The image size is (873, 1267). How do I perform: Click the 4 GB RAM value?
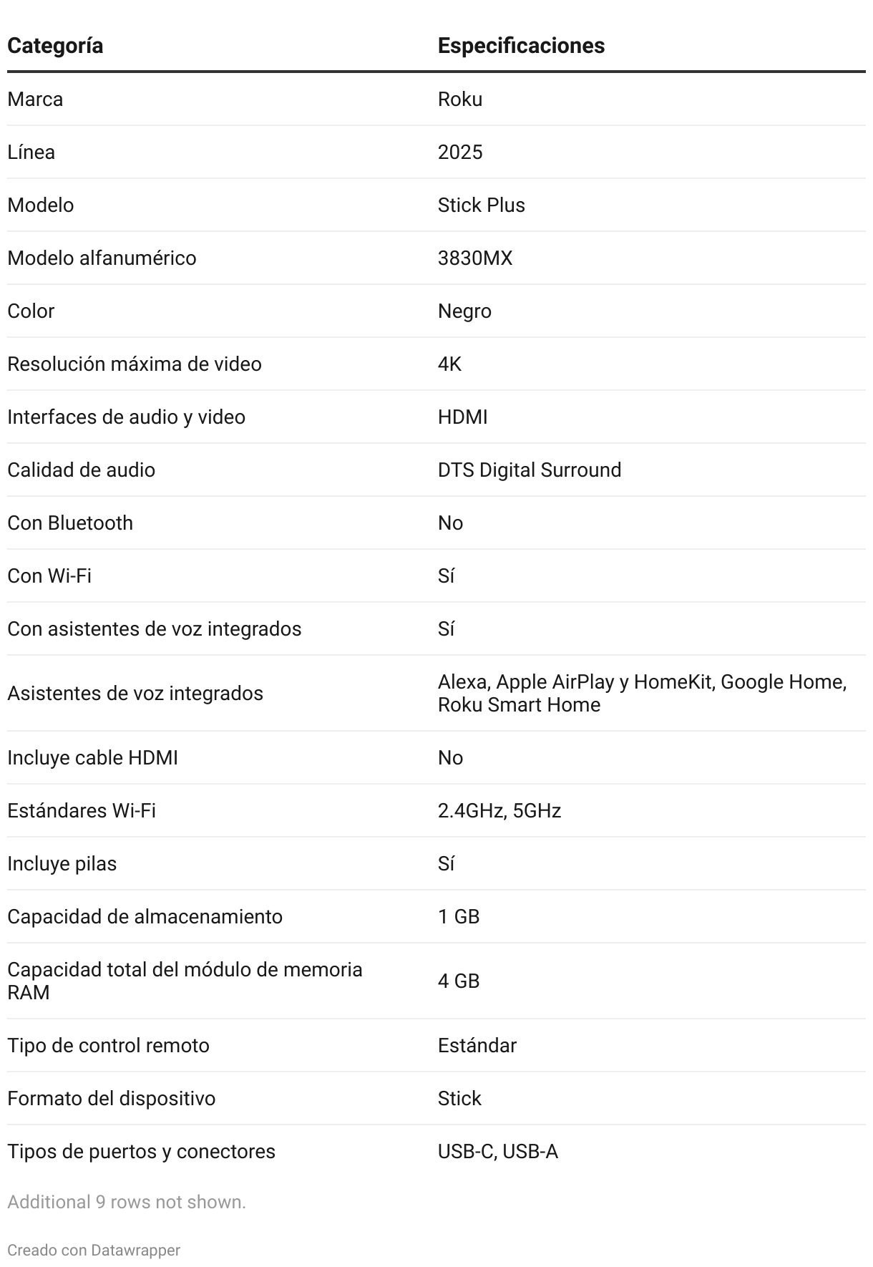coord(459,981)
